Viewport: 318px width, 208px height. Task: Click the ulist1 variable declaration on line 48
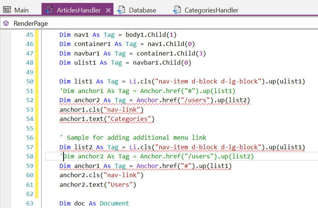coord(85,63)
